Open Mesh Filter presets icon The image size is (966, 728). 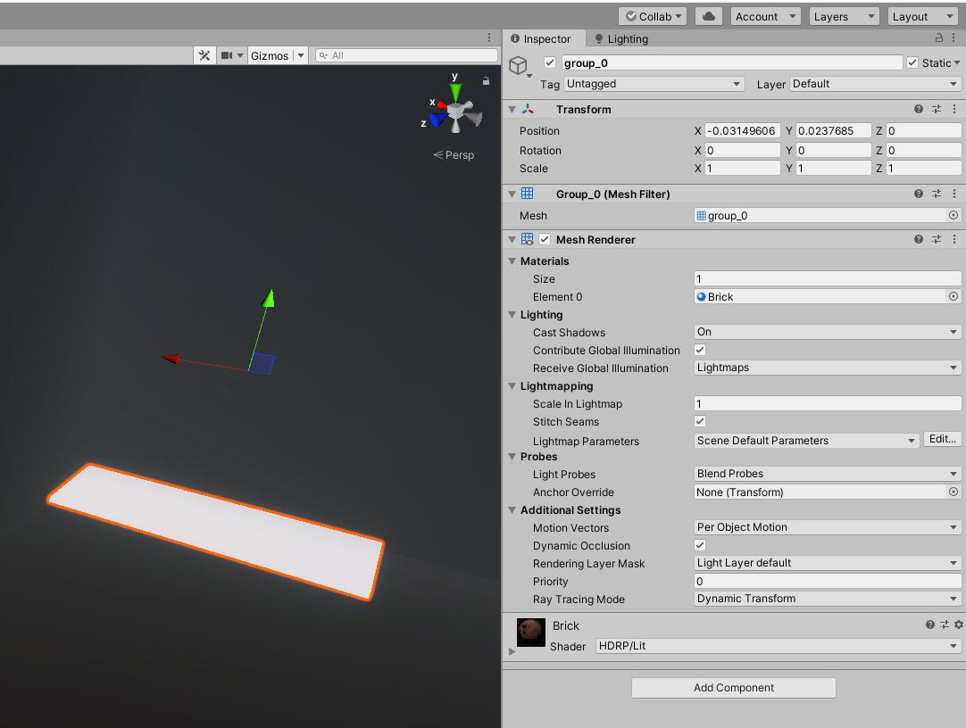[x=937, y=194]
